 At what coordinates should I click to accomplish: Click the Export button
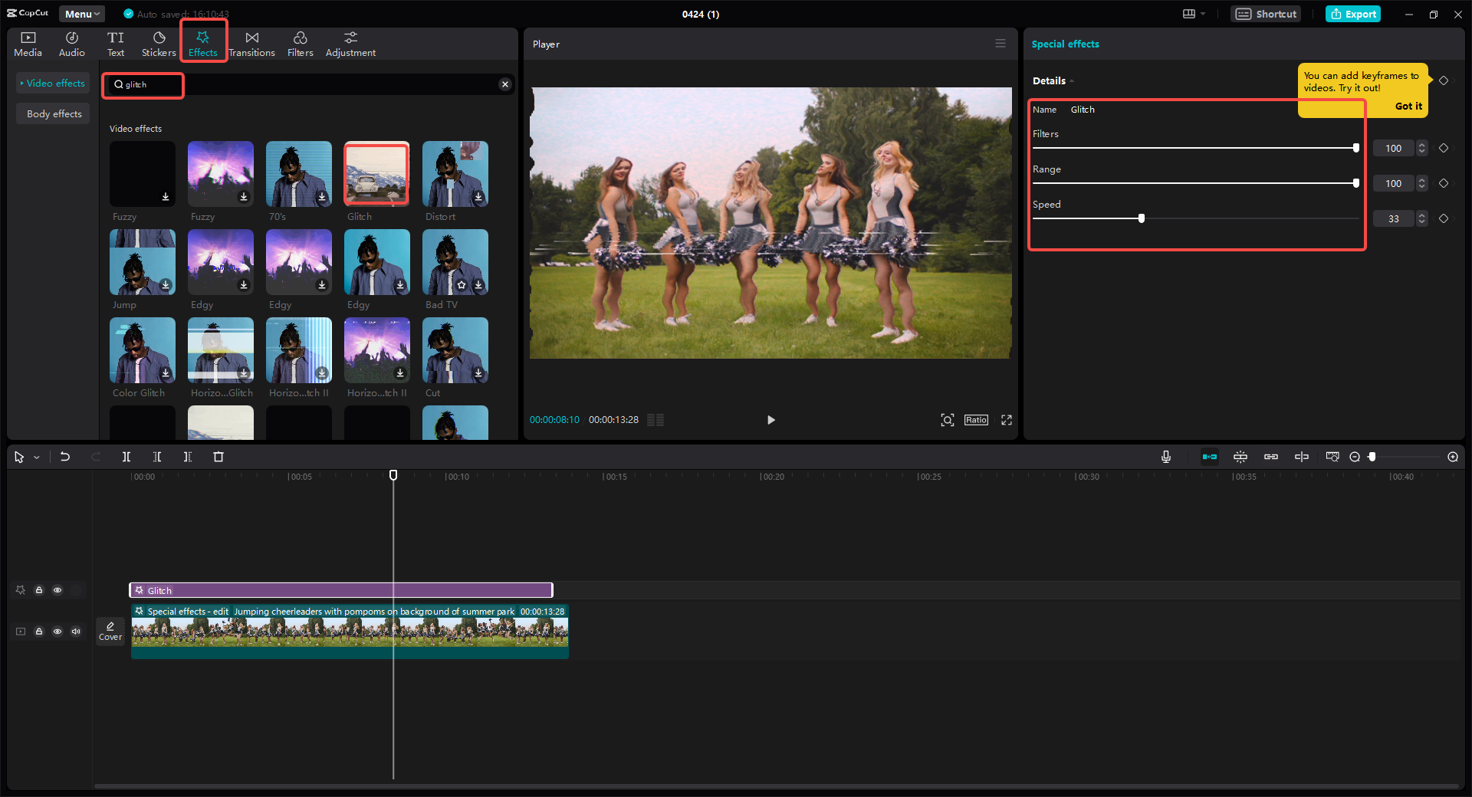point(1352,13)
